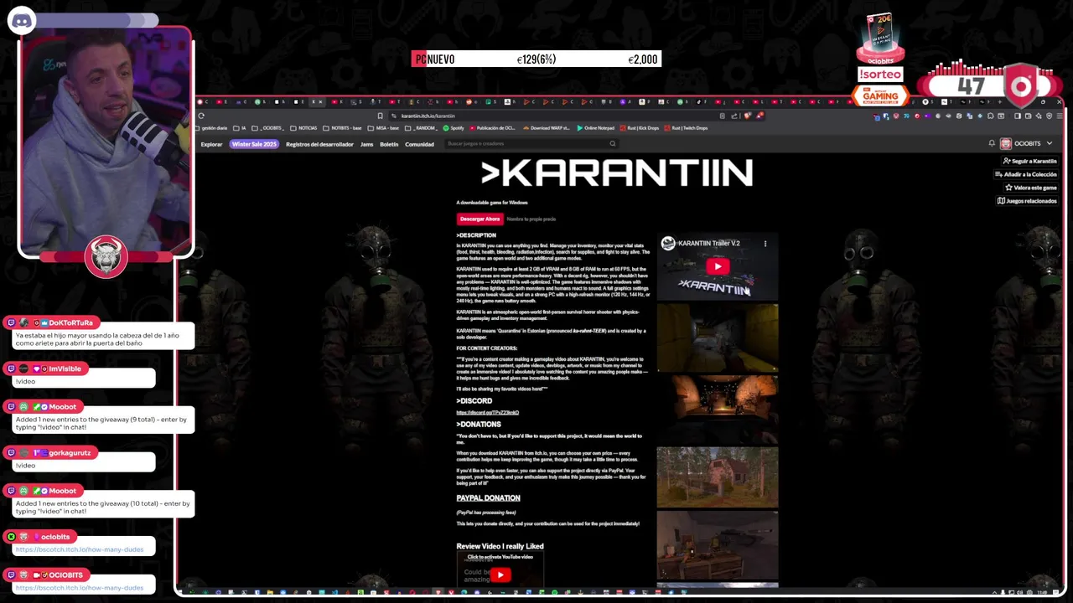The height and width of the screenshot is (603, 1073).
Task: Open the _OCIOBITS_ bookmarks folder
Action: pyautogui.click(x=268, y=128)
